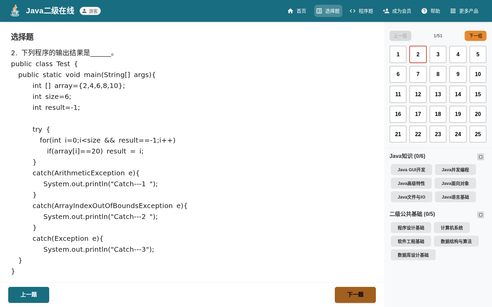Switch to 程序题 section
Screen dimensions: 492x307
coord(361,11)
